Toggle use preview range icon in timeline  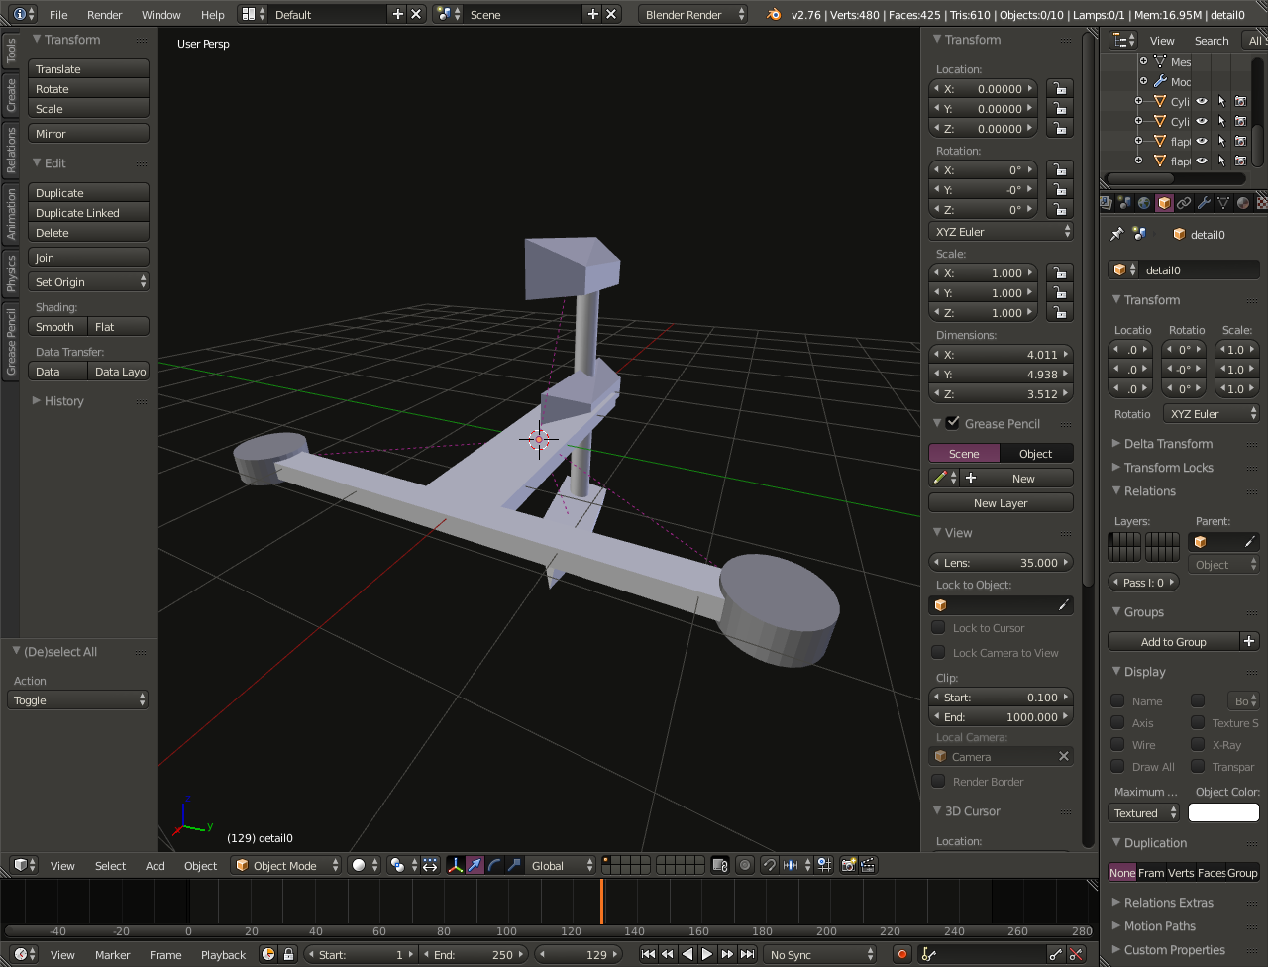268,954
